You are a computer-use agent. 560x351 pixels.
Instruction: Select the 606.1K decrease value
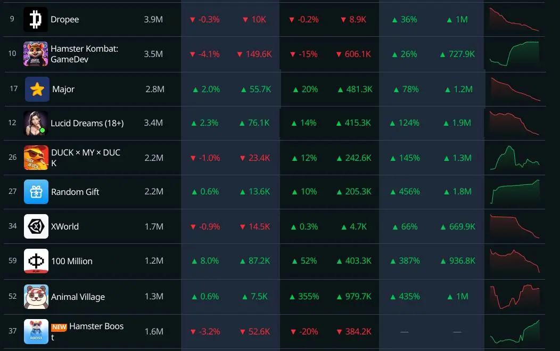[353, 54]
